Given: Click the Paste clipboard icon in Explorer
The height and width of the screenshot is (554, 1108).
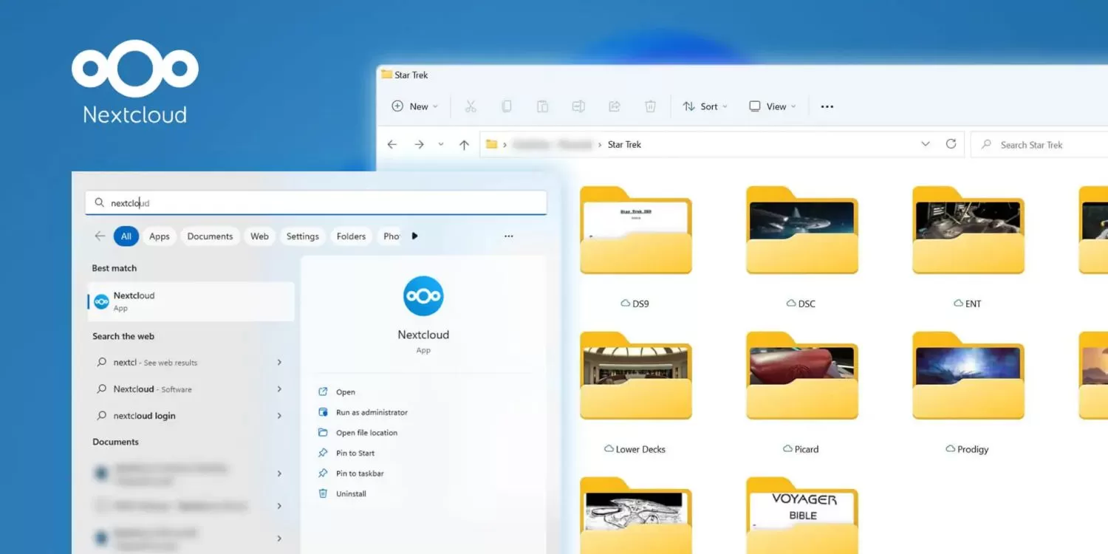Looking at the screenshot, I should click(x=542, y=106).
